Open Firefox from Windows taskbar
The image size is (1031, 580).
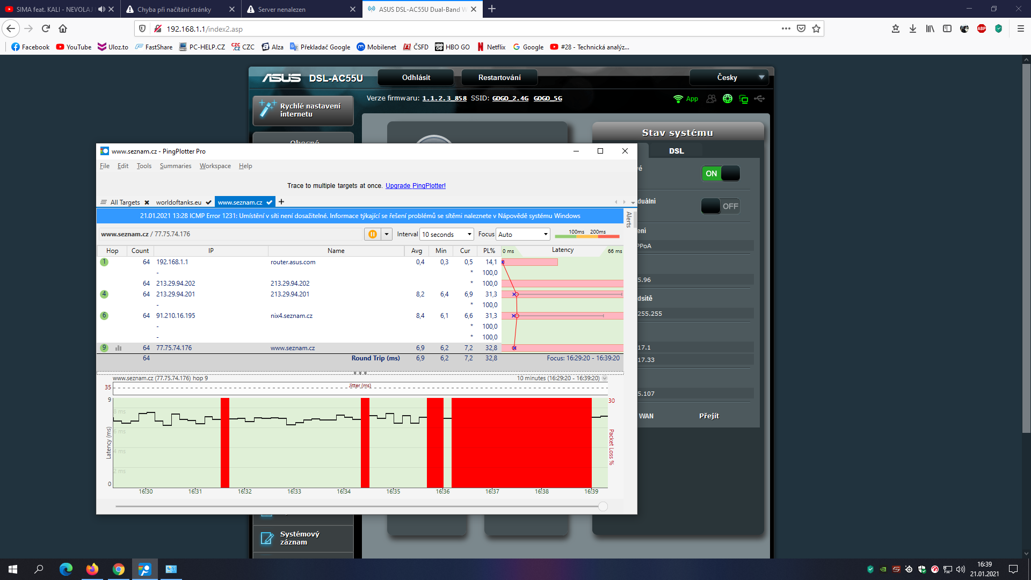[x=92, y=569]
